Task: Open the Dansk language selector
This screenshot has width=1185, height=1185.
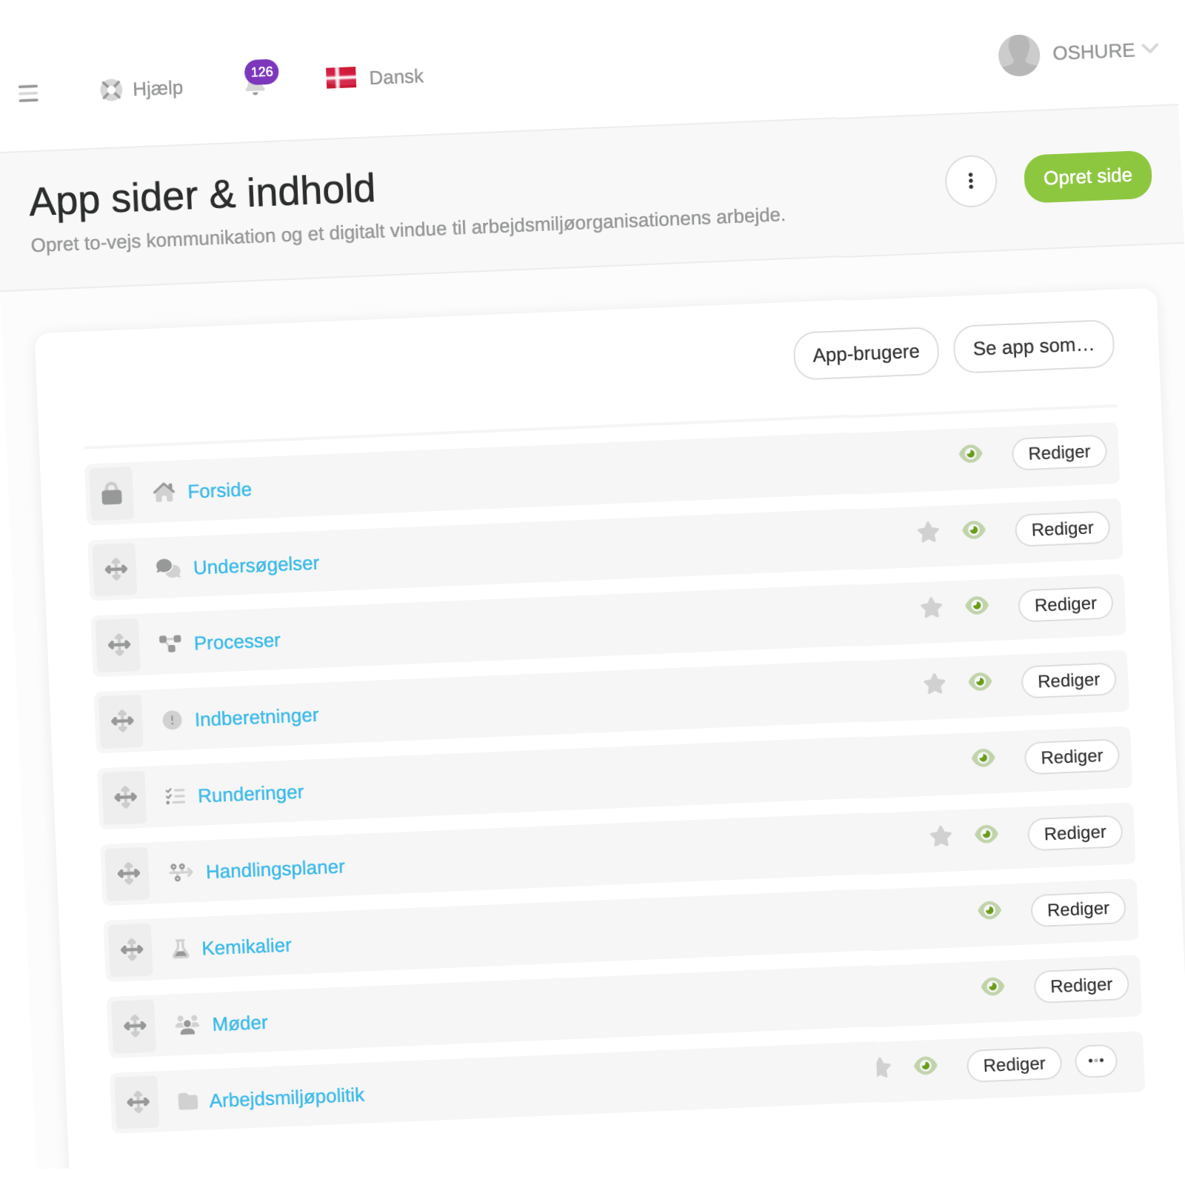Action: 375,77
